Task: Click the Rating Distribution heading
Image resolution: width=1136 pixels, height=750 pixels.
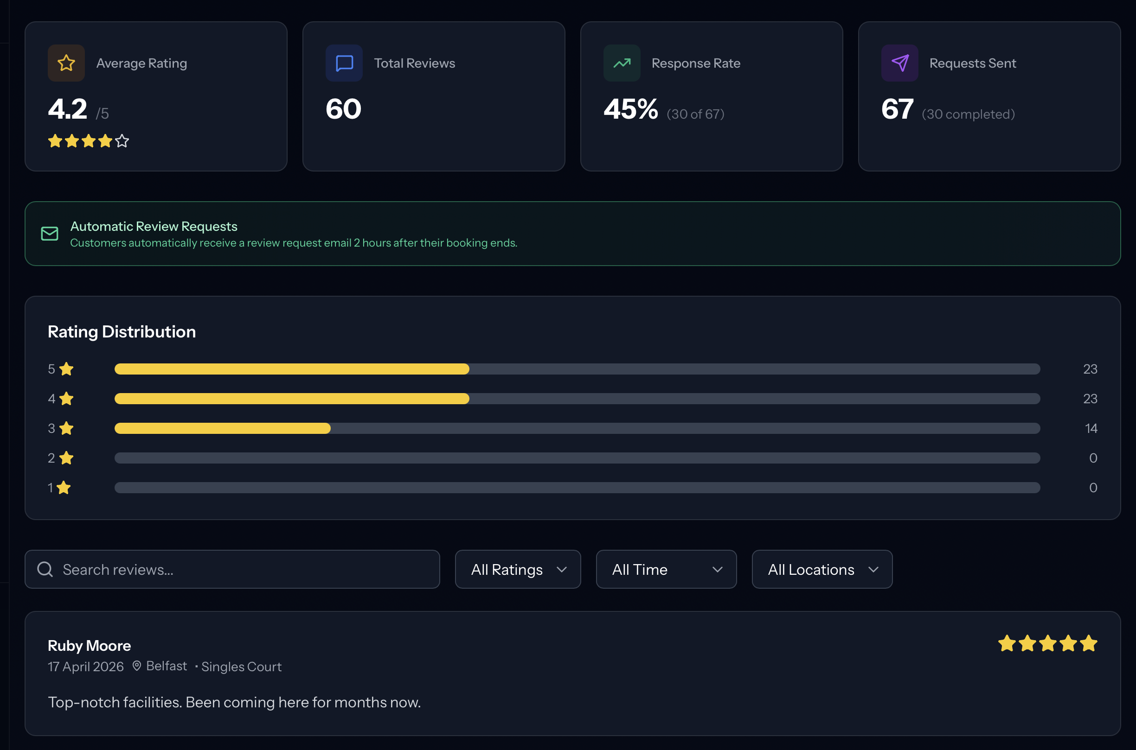Action: tap(122, 332)
